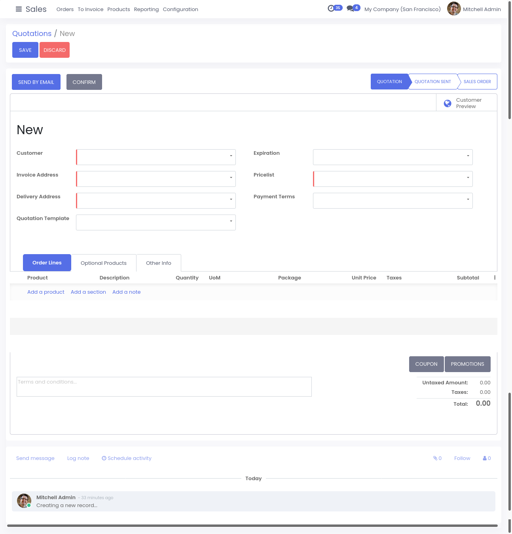
Task: Click the Quotations breadcrumb link
Action: coord(32,34)
